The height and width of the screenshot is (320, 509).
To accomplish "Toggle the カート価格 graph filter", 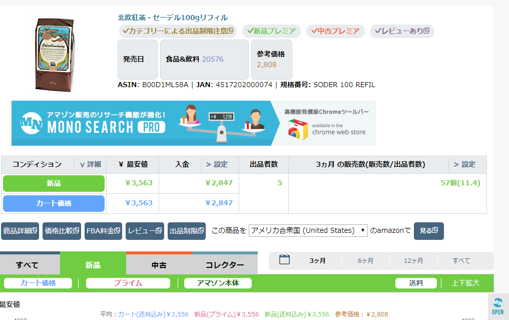I will tap(38, 283).
